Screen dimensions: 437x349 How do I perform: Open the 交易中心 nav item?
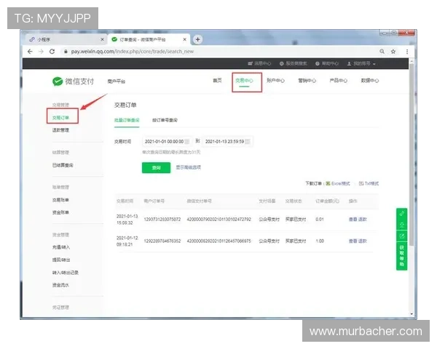[244, 81]
